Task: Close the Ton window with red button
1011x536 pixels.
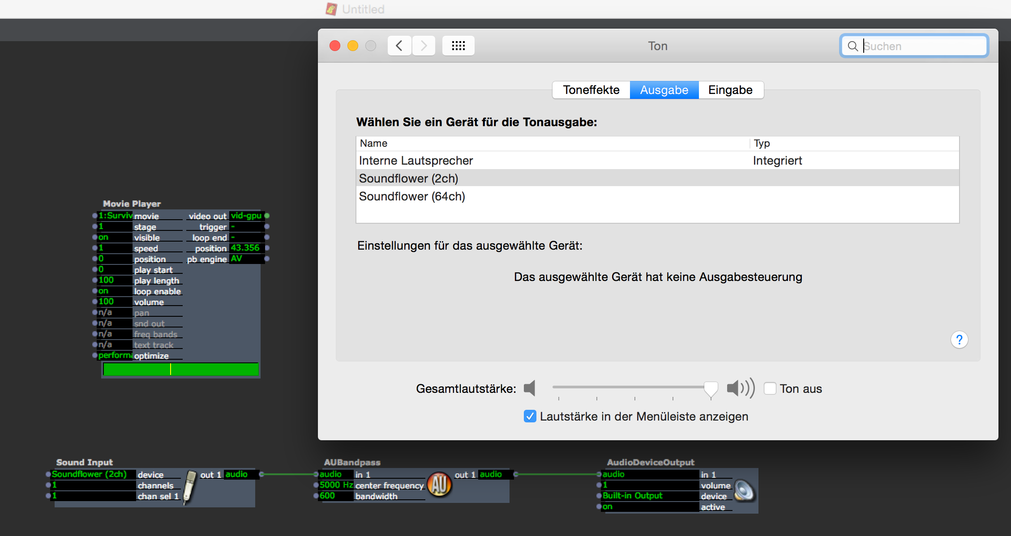Action: 335,46
